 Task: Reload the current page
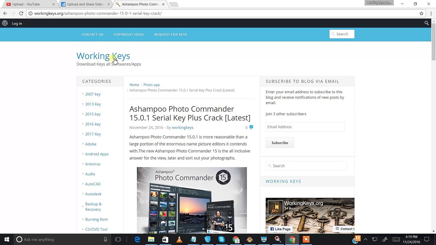[21, 13]
